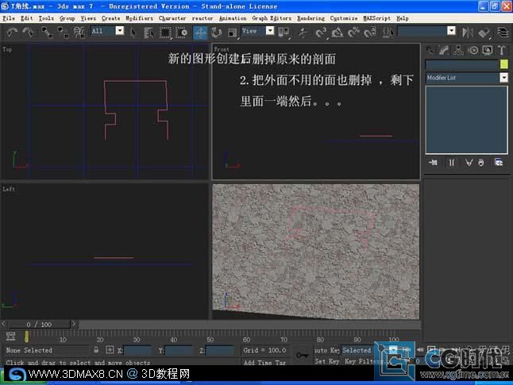Click the Undo arrow icon

12,32
